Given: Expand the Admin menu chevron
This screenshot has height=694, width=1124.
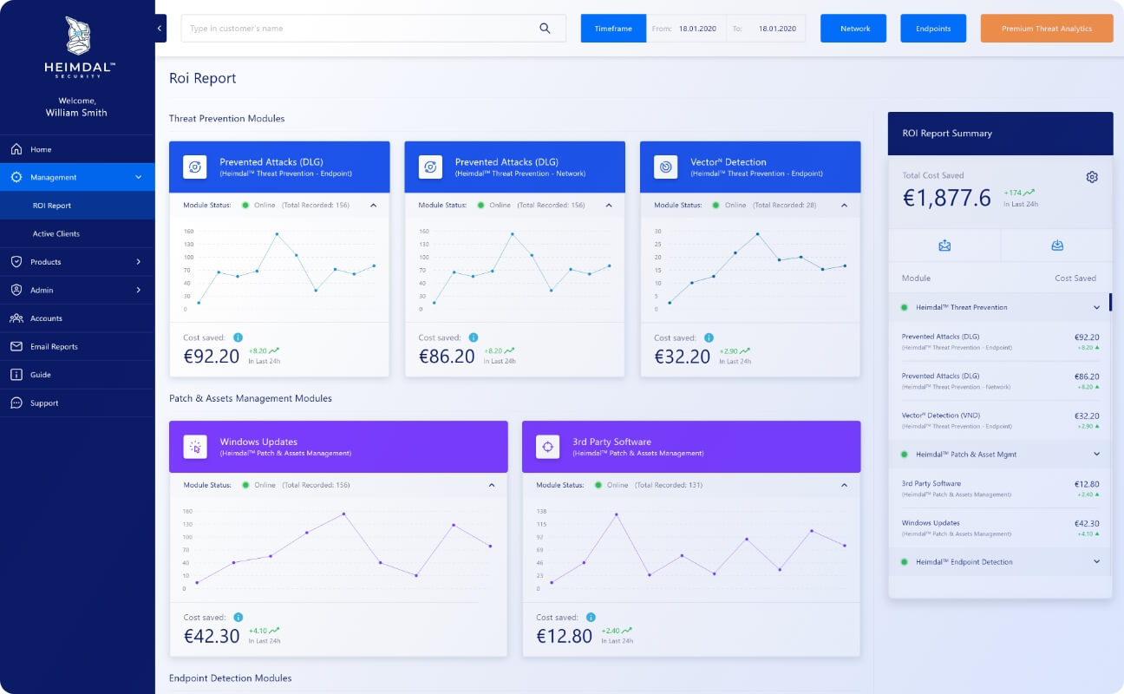Looking at the screenshot, I should point(139,290).
